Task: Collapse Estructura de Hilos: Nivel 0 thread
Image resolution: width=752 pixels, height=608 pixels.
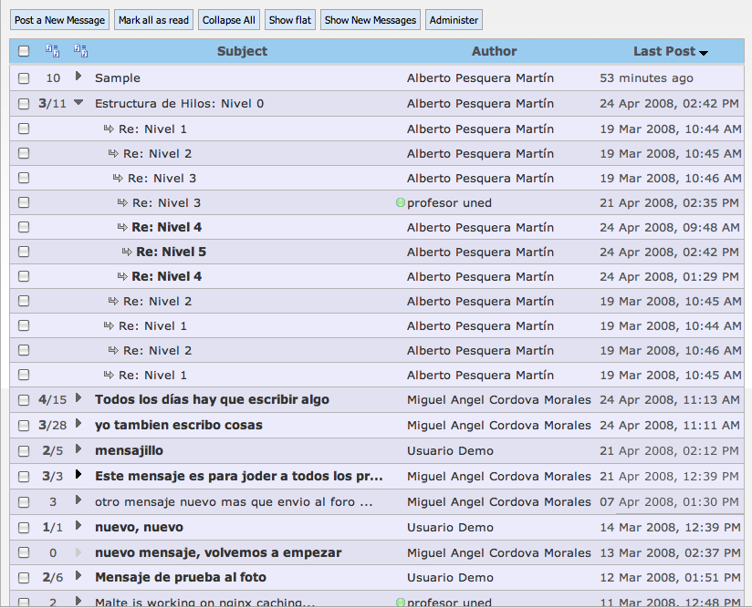Action: (x=78, y=103)
